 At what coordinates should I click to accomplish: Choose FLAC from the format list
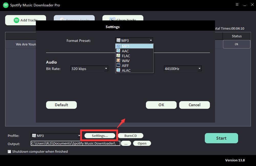(126, 56)
